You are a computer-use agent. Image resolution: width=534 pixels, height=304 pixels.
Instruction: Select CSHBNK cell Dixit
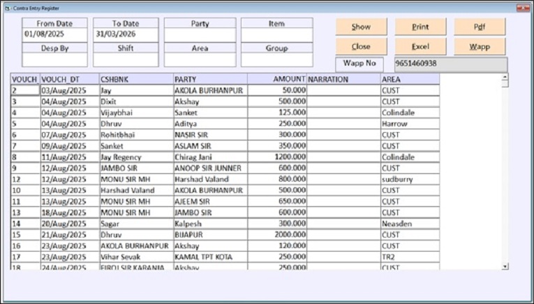click(136, 101)
